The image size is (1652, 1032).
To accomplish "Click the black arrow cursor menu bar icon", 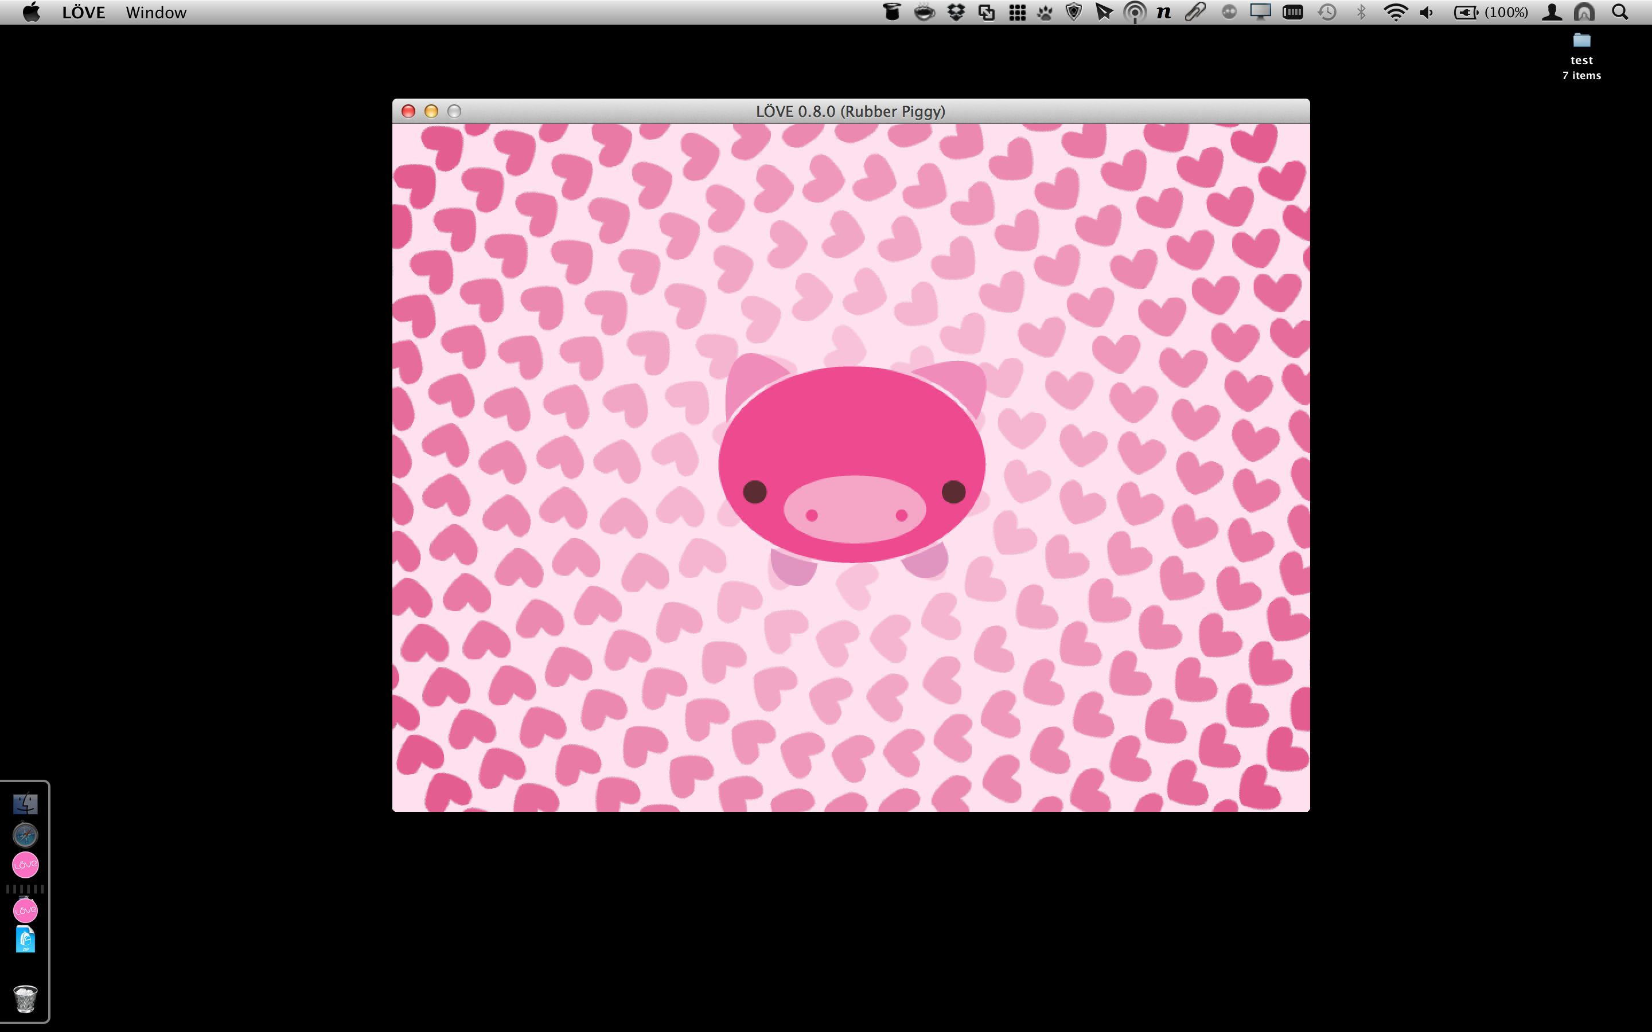I will (x=1104, y=12).
